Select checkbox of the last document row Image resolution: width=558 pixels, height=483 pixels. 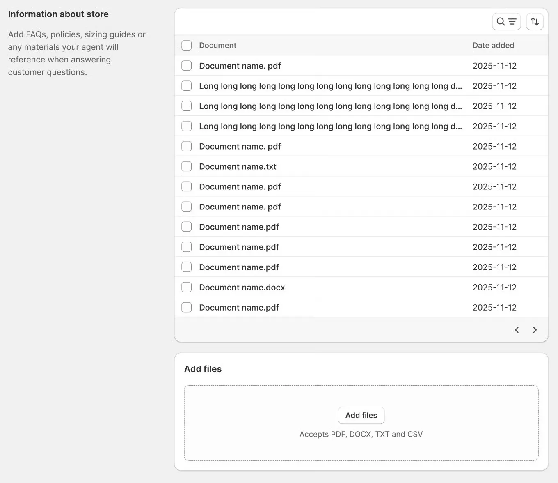(187, 307)
